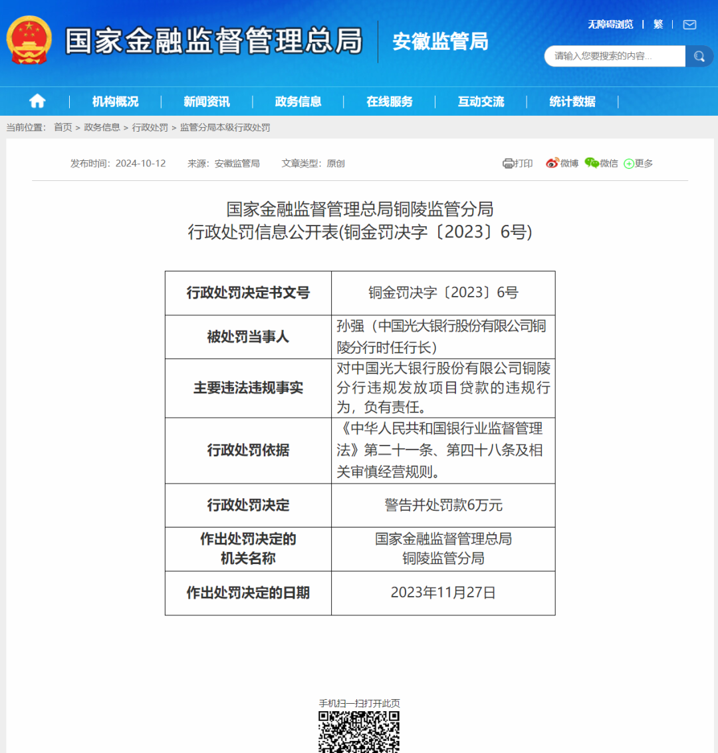Click cell 警告并处罚款6万元
Viewport: 718px width, 753px height.
click(443, 505)
